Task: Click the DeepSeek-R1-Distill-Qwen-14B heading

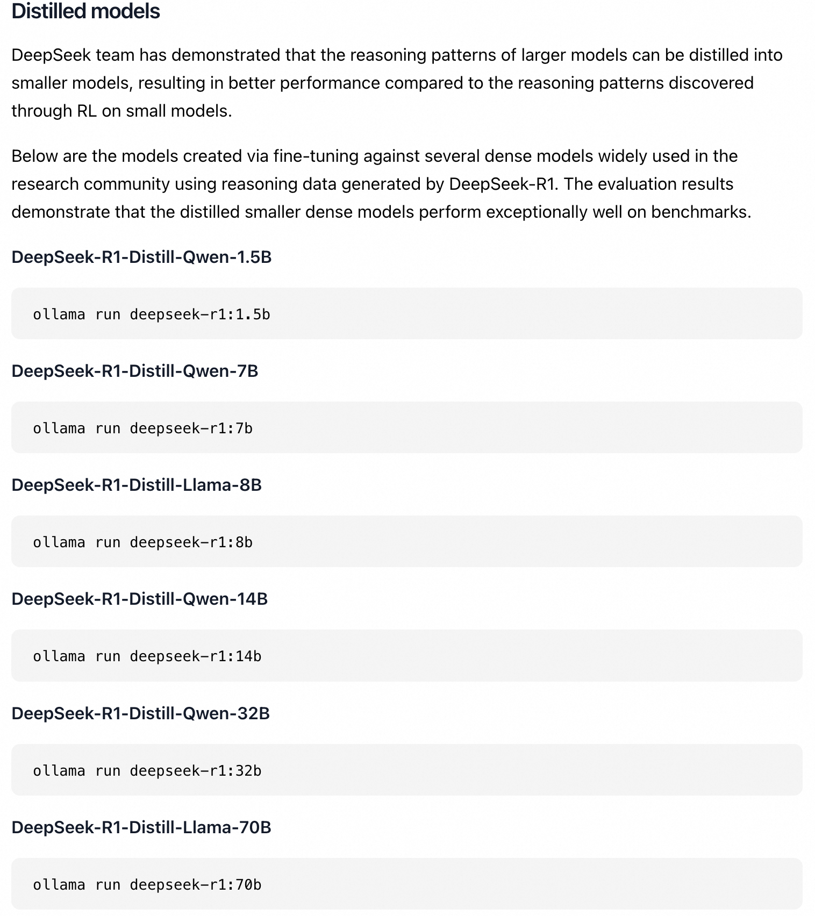Action: click(139, 599)
